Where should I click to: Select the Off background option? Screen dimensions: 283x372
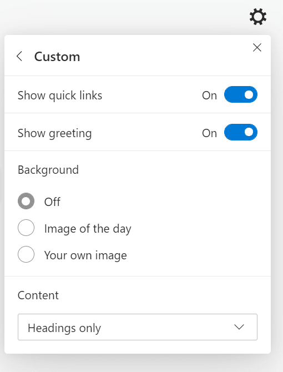pos(26,201)
